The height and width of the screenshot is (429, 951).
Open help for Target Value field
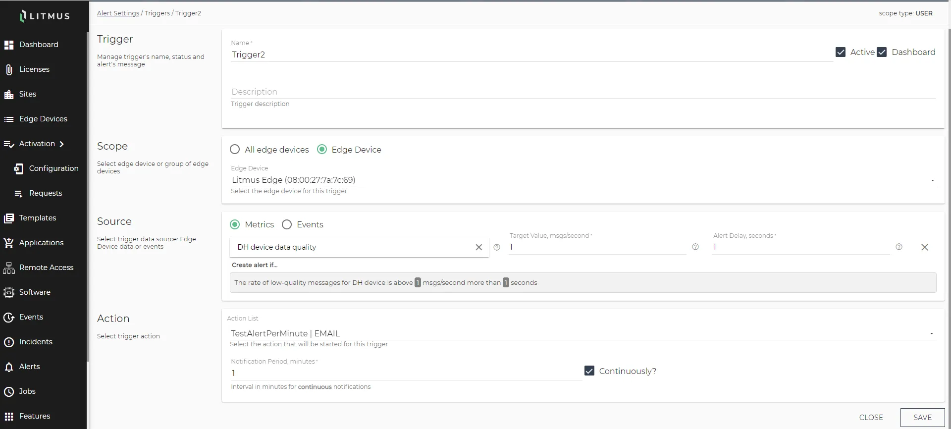click(695, 247)
